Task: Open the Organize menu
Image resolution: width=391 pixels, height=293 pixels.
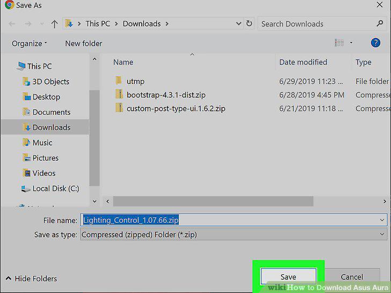Action: coord(29,43)
